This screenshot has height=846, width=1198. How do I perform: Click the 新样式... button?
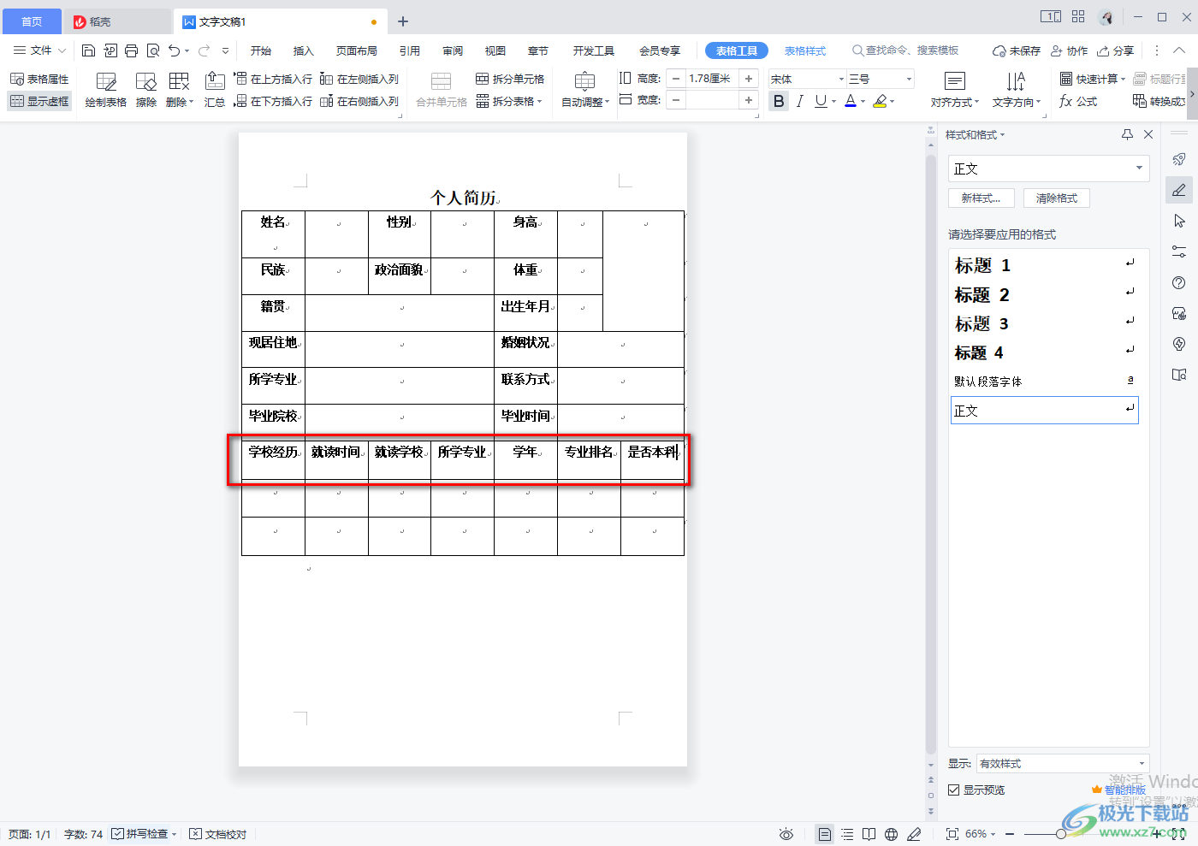[981, 198]
